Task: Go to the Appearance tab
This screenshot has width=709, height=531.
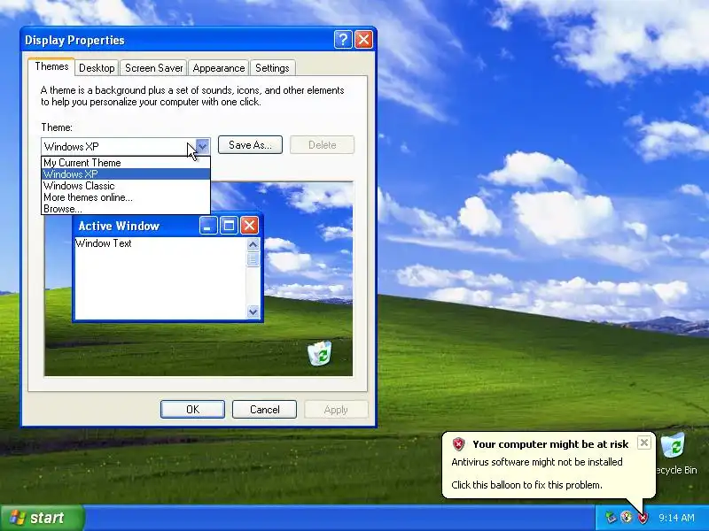Action: [x=218, y=68]
